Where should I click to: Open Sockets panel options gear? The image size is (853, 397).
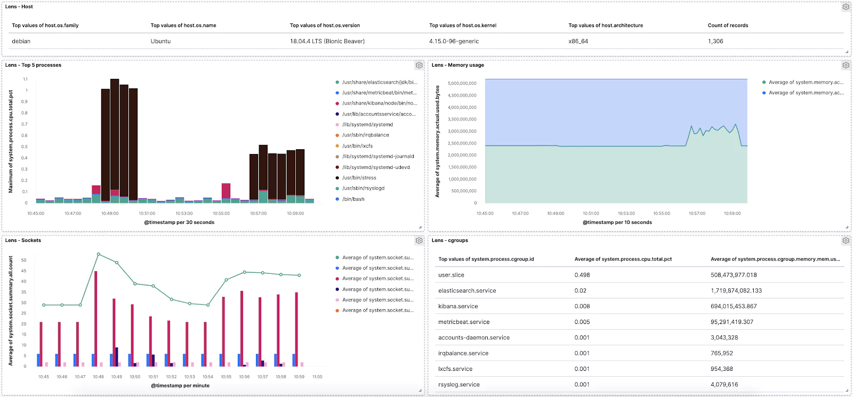coord(419,240)
